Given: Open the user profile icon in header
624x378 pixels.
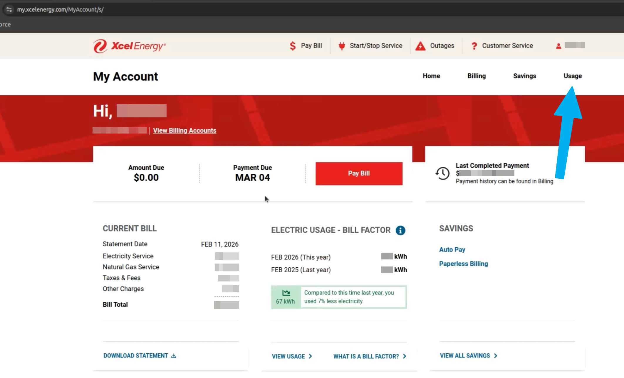Looking at the screenshot, I should pyautogui.click(x=558, y=46).
